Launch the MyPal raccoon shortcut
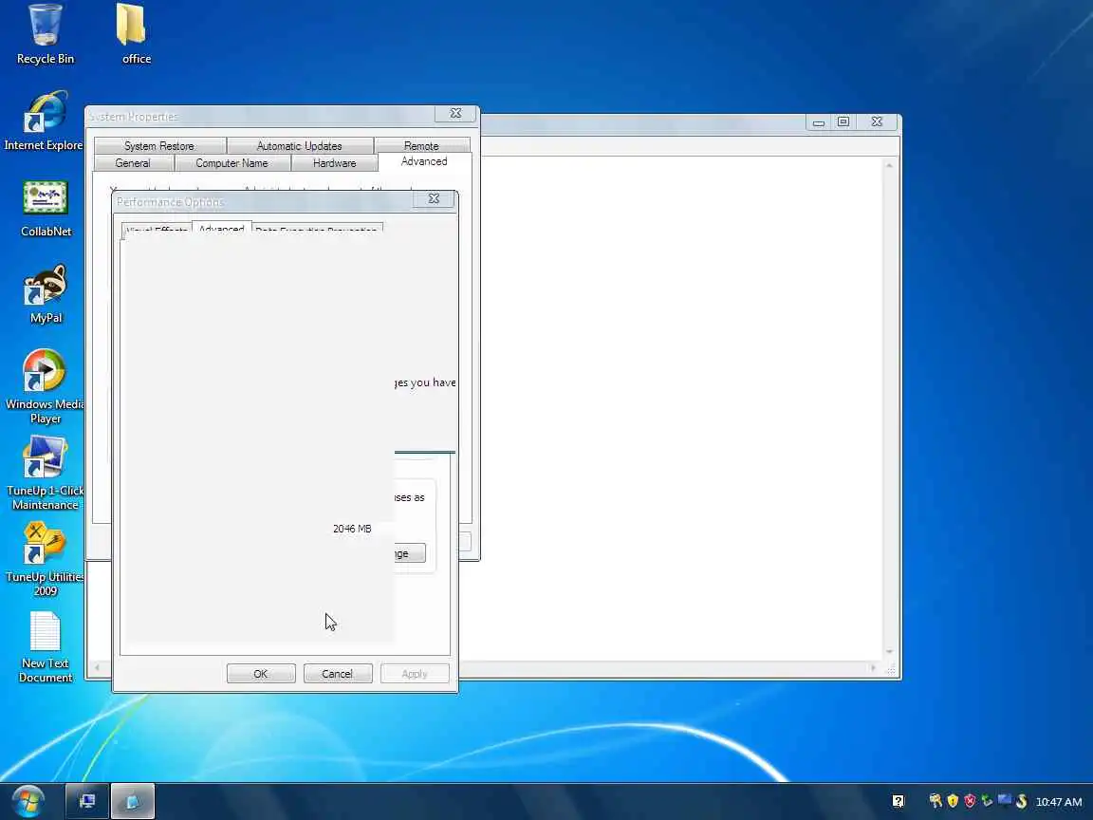Viewport: 1093px width, 820px height. point(46,294)
